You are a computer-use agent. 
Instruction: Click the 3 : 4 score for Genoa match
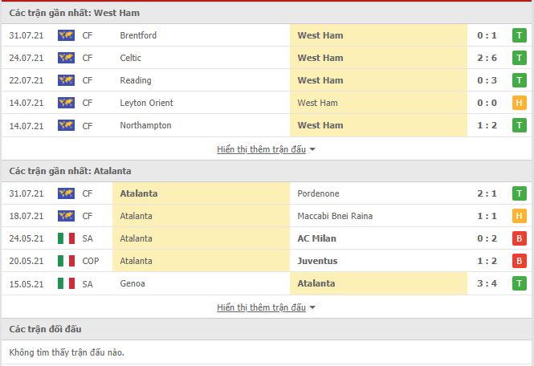point(487,283)
